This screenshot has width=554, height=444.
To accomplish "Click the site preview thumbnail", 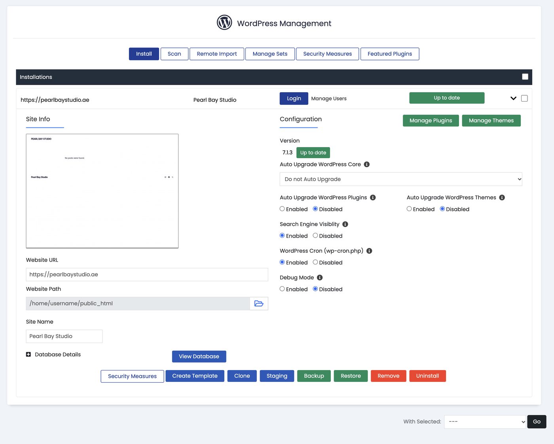I will click(x=102, y=191).
